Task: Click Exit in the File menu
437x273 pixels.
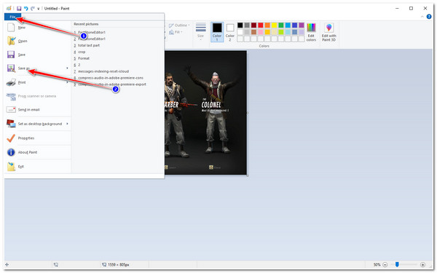Action: pos(38,167)
